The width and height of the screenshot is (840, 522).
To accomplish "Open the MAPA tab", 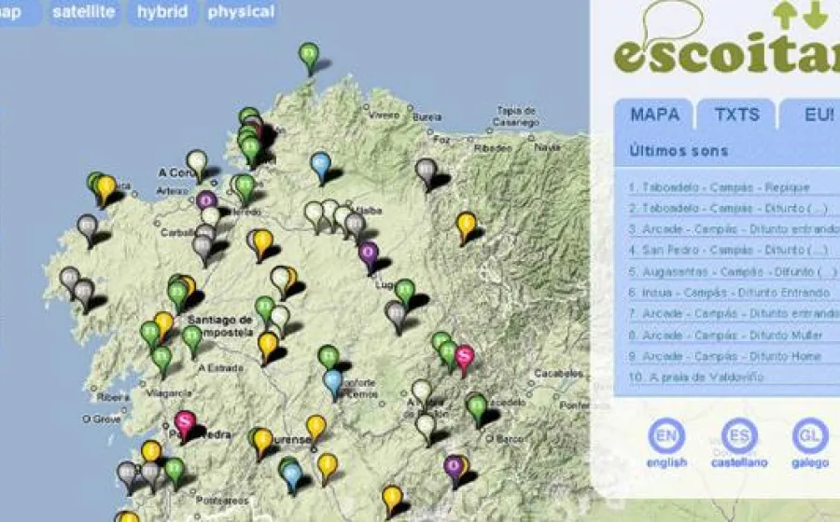I will 654,115.
